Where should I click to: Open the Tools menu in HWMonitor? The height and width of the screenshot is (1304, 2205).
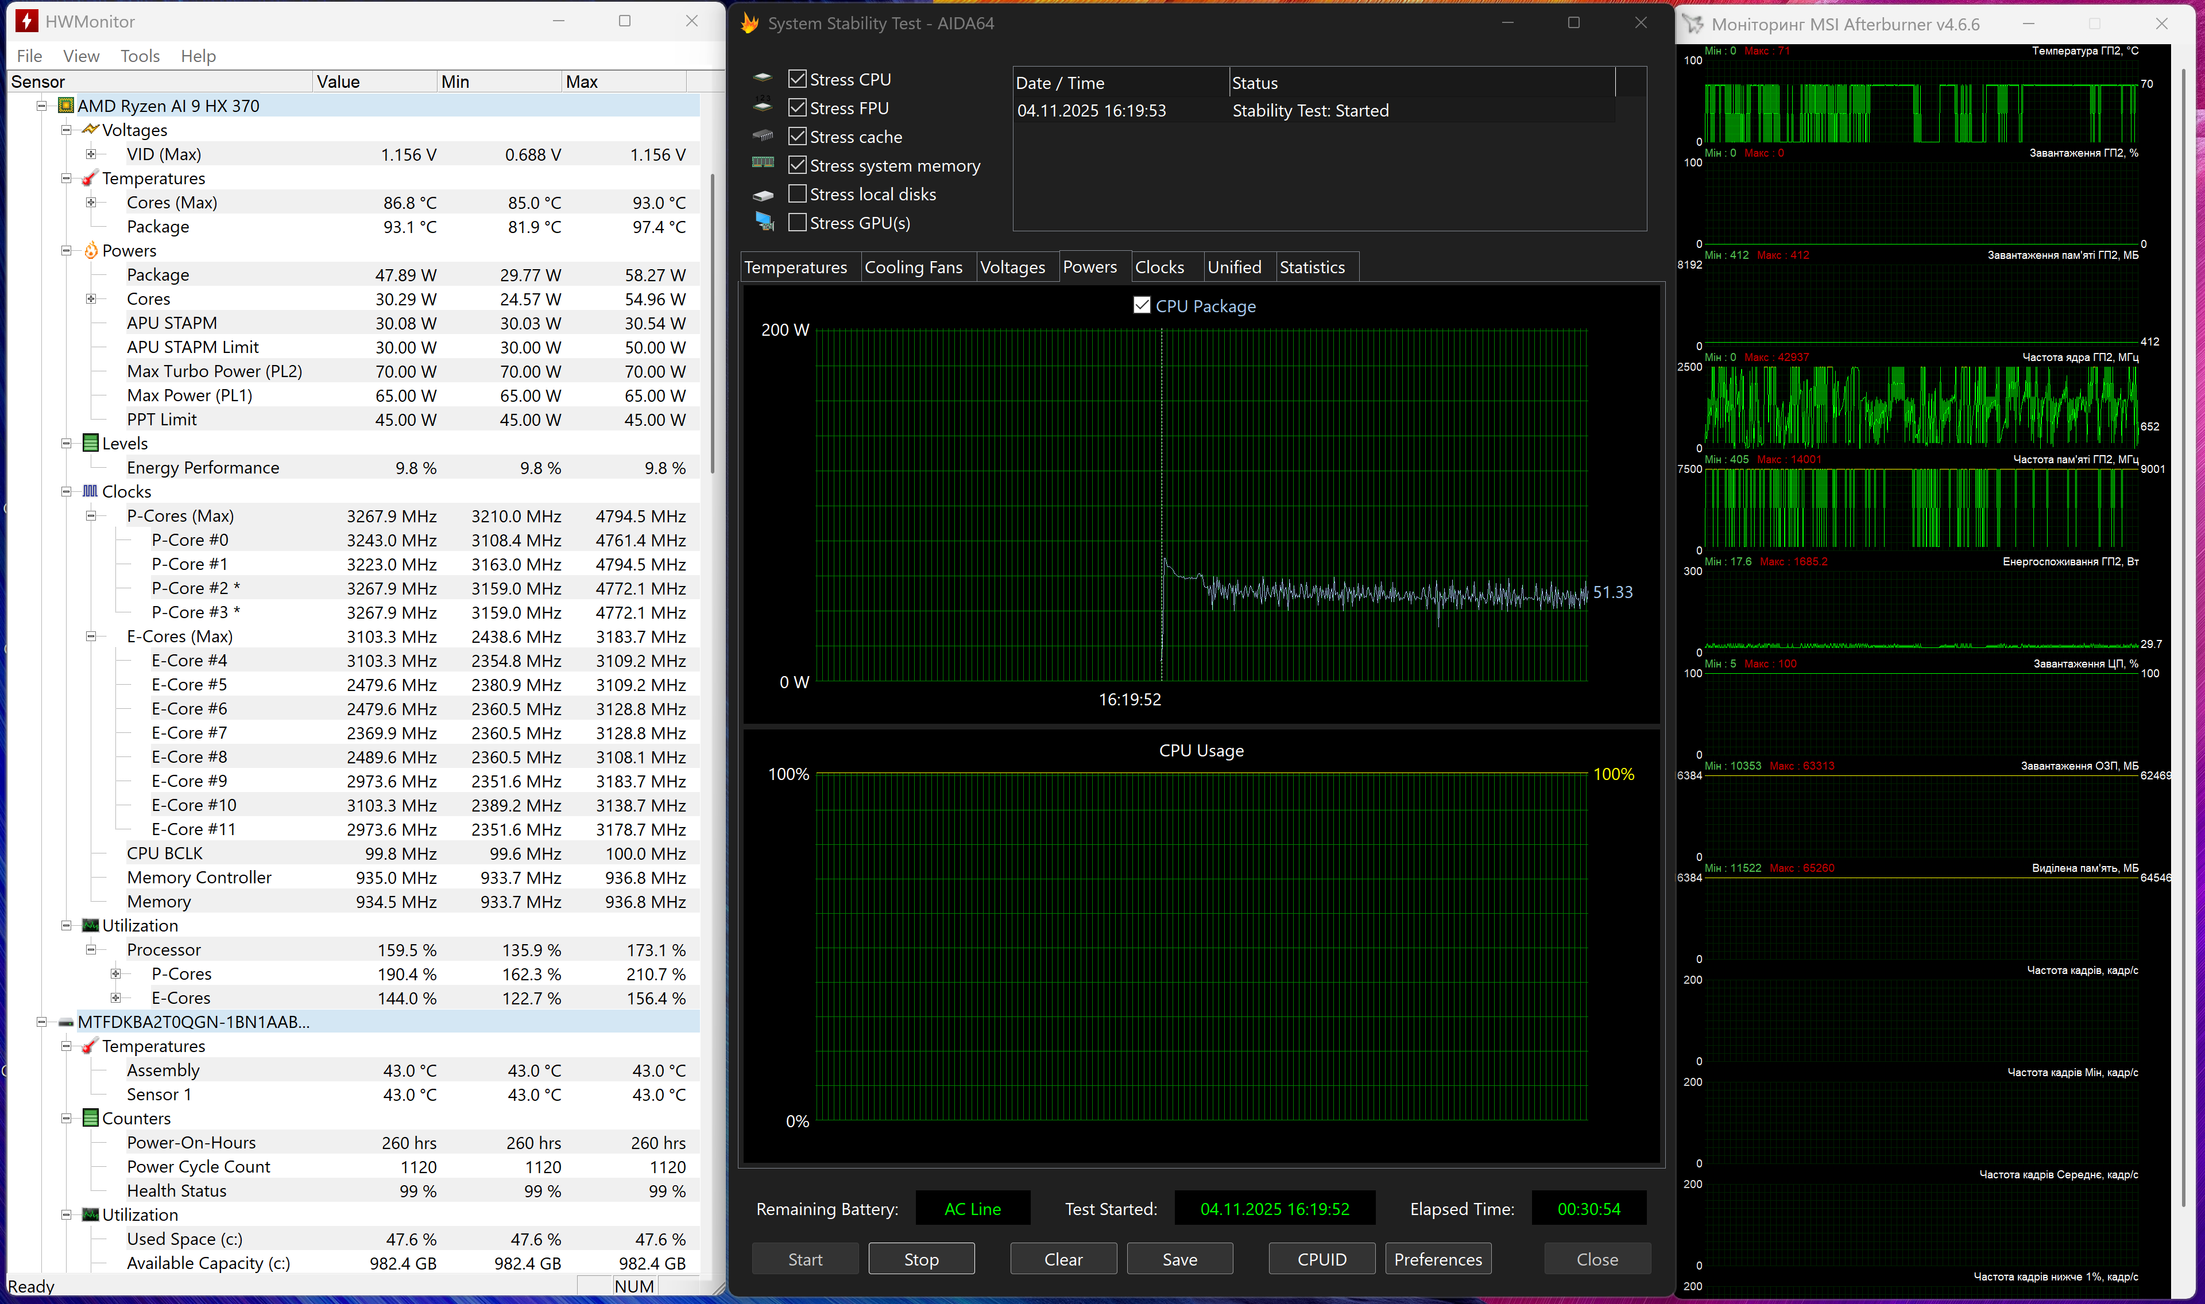point(140,56)
